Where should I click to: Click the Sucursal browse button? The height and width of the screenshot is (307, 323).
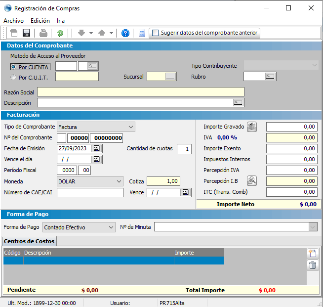click(x=170, y=77)
